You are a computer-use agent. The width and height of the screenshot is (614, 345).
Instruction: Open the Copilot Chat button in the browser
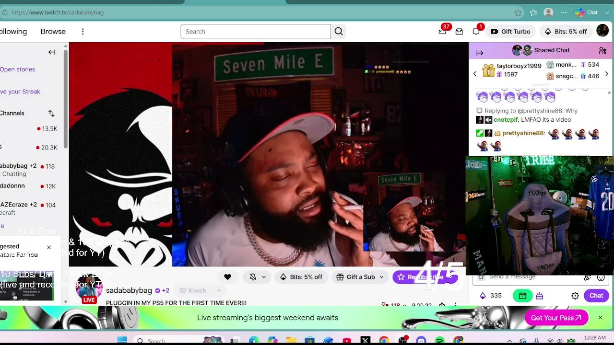[x=587, y=12]
